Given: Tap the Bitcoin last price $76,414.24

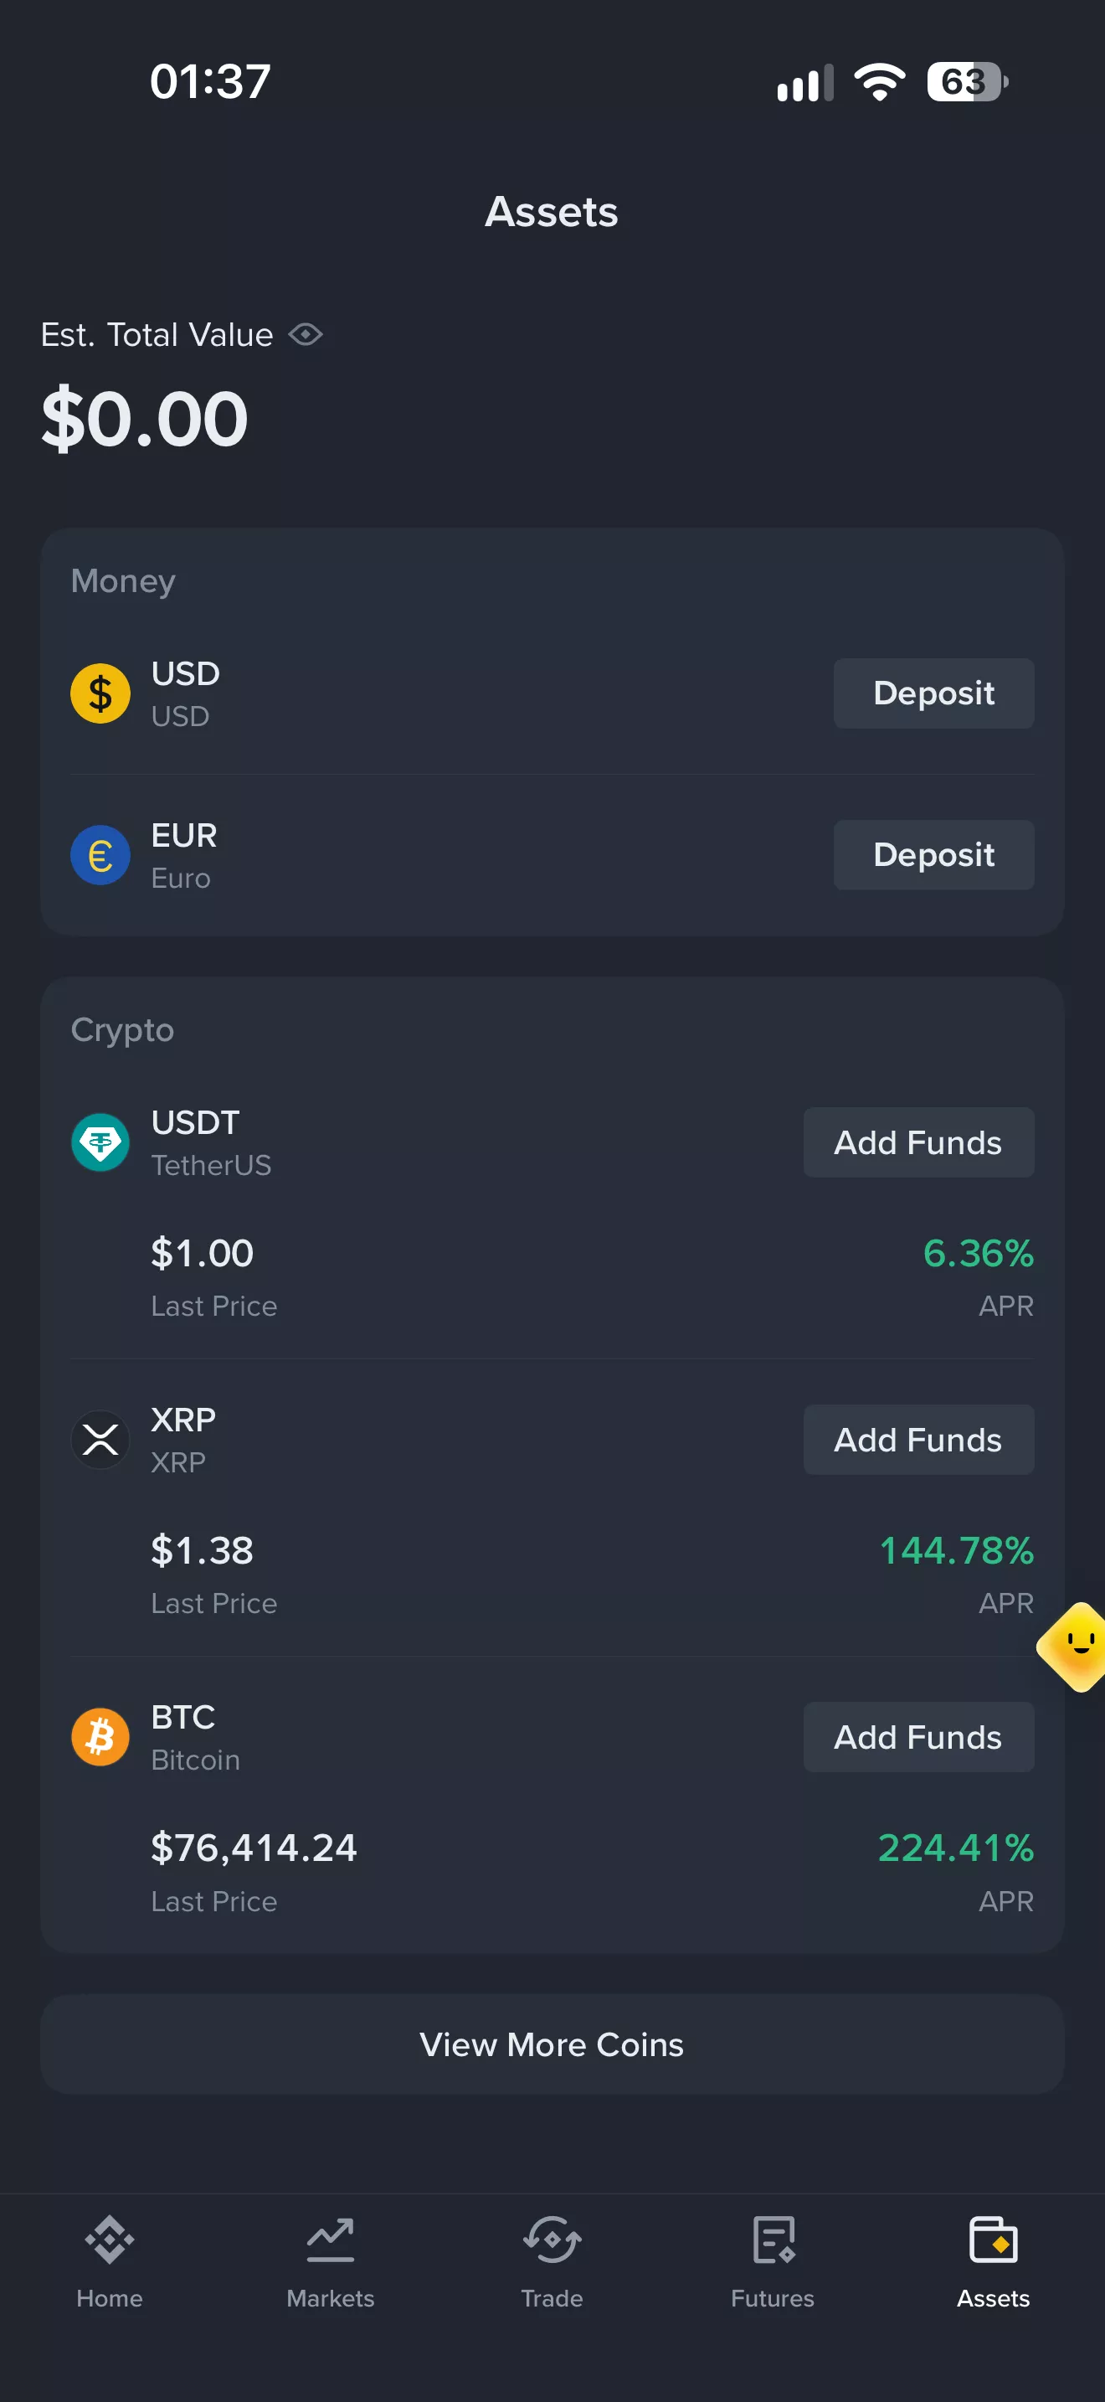Looking at the screenshot, I should [254, 1848].
